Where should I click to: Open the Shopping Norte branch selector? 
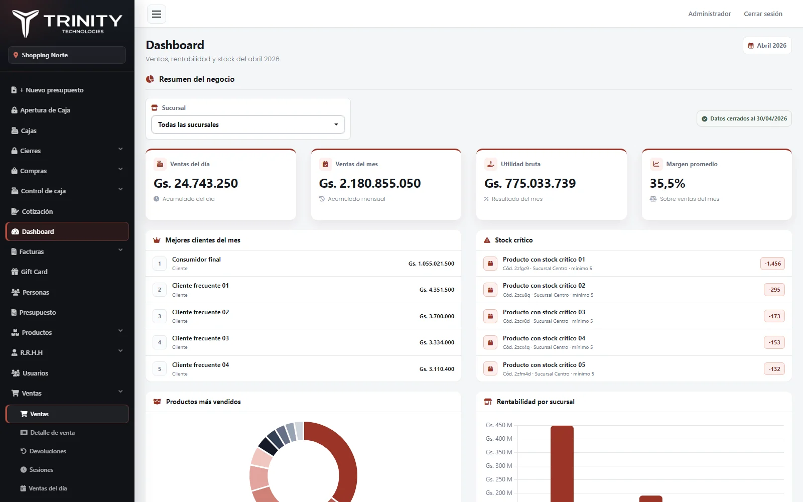pyautogui.click(x=67, y=55)
